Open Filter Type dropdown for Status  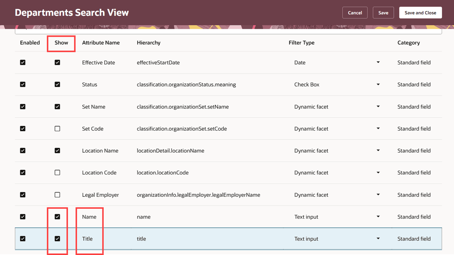pos(378,85)
